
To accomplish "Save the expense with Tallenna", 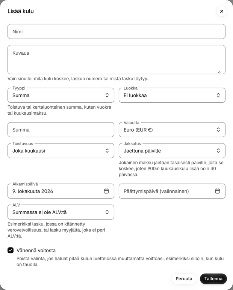I will point(213,279).
